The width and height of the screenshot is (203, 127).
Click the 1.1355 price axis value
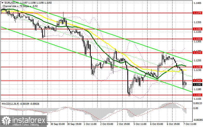click(198, 22)
